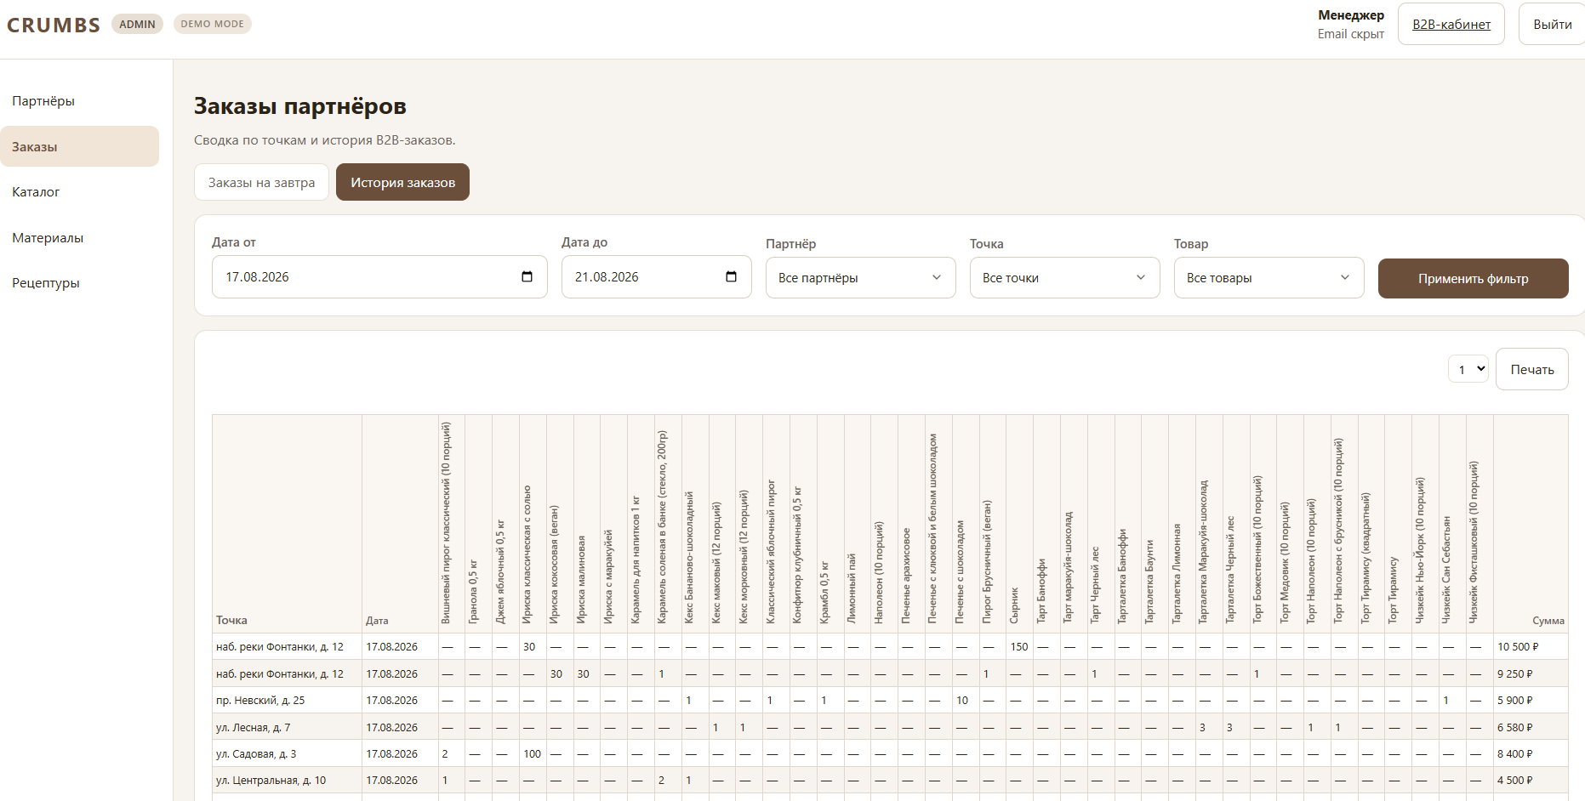Click the ADMIN badge
The image size is (1585, 801).
pos(137,24)
